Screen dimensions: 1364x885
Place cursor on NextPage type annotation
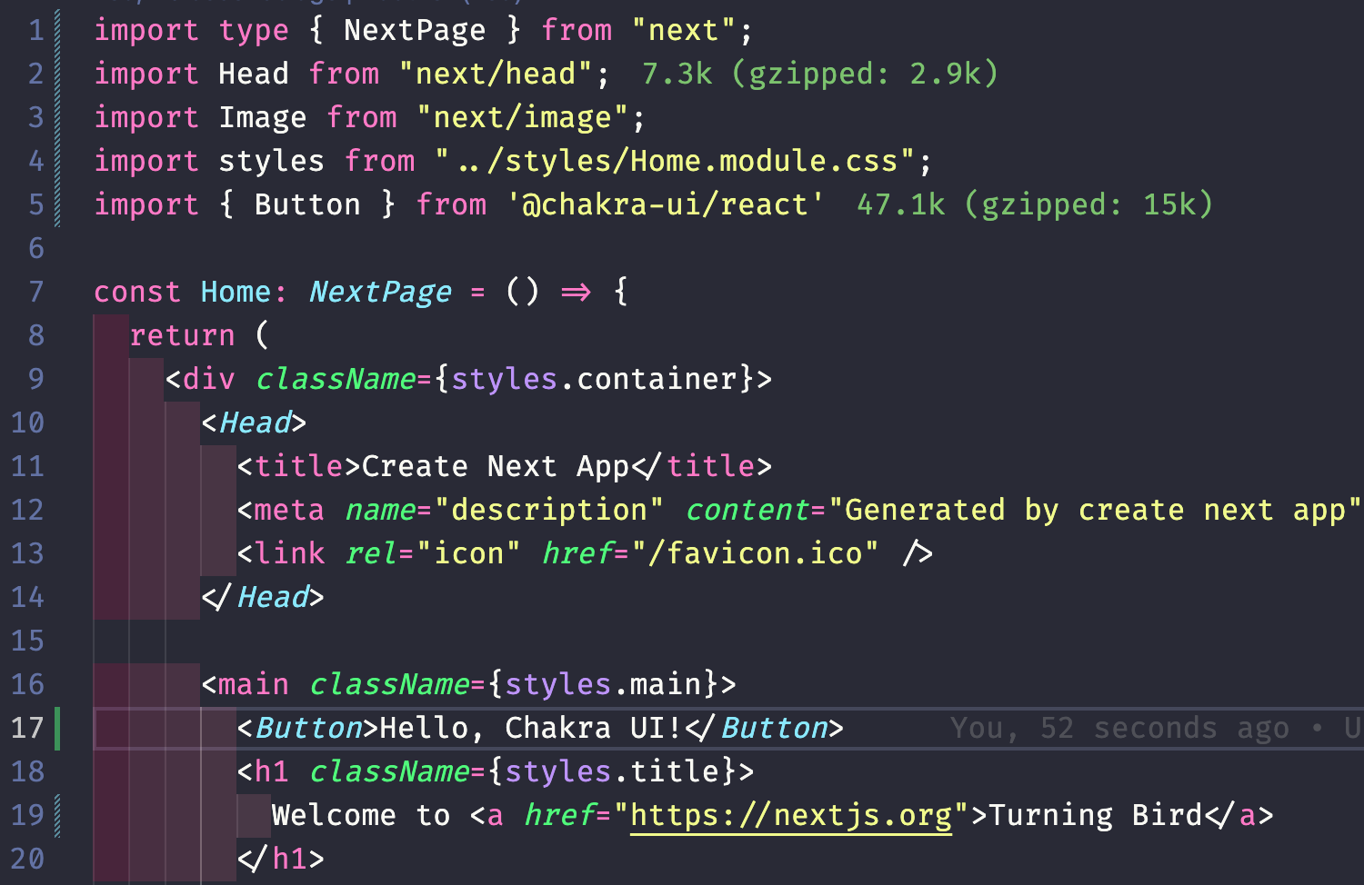(380, 292)
